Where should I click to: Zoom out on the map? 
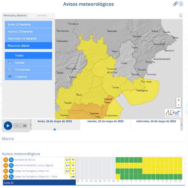click(179, 105)
